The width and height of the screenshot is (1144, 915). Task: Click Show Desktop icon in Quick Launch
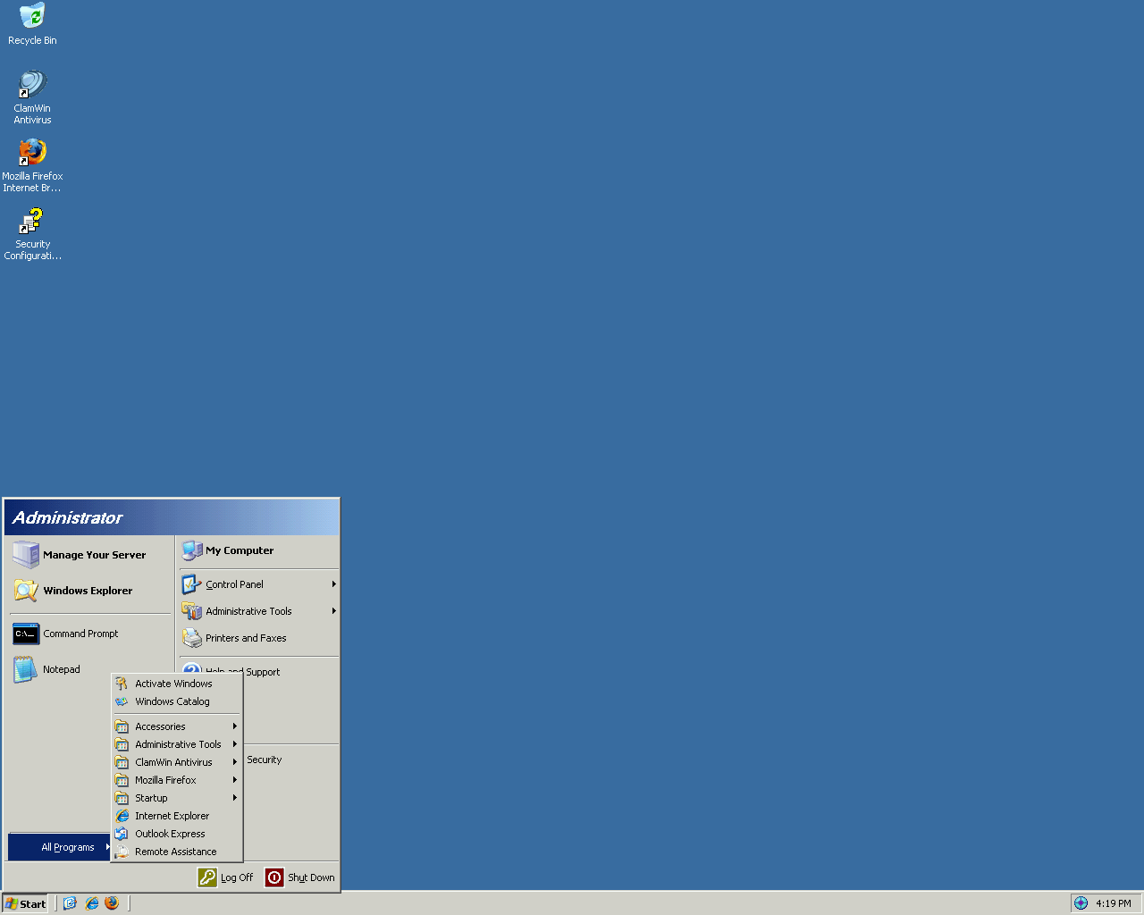70,903
